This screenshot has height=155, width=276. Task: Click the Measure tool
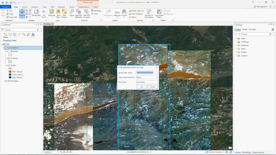click(x=117, y=13)
